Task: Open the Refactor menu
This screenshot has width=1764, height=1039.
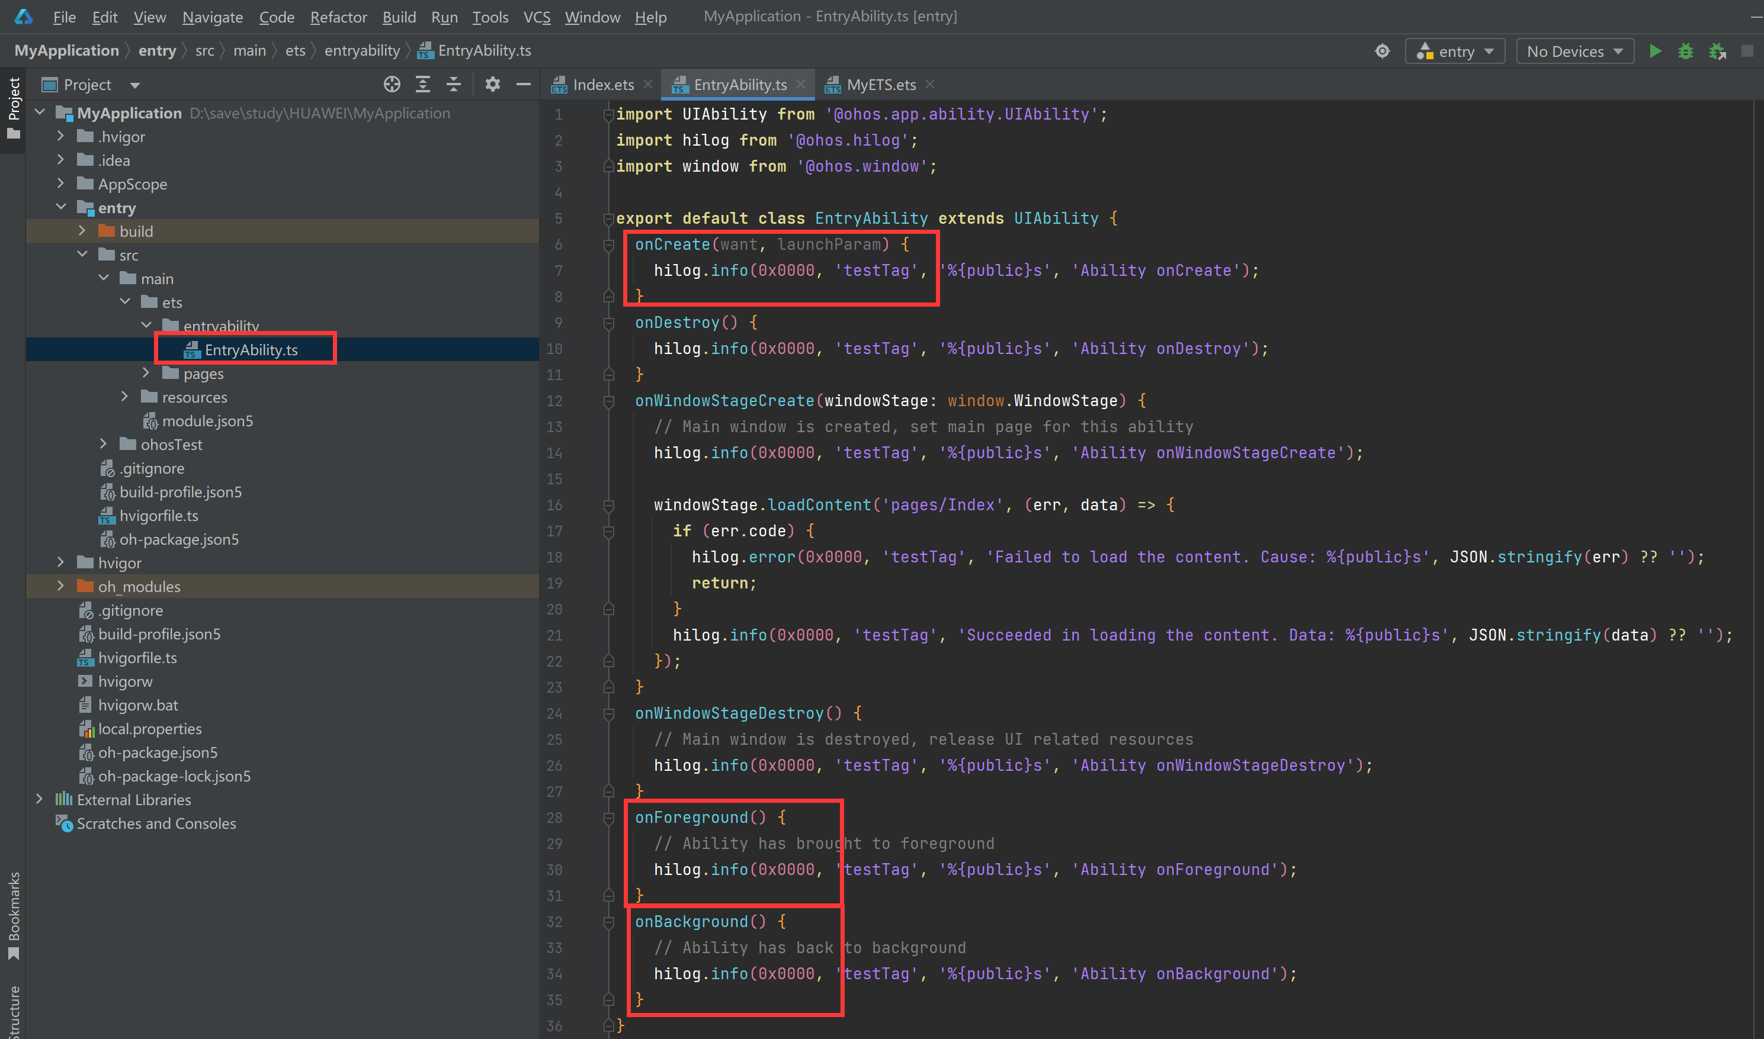Action: (x=338, y=17)
